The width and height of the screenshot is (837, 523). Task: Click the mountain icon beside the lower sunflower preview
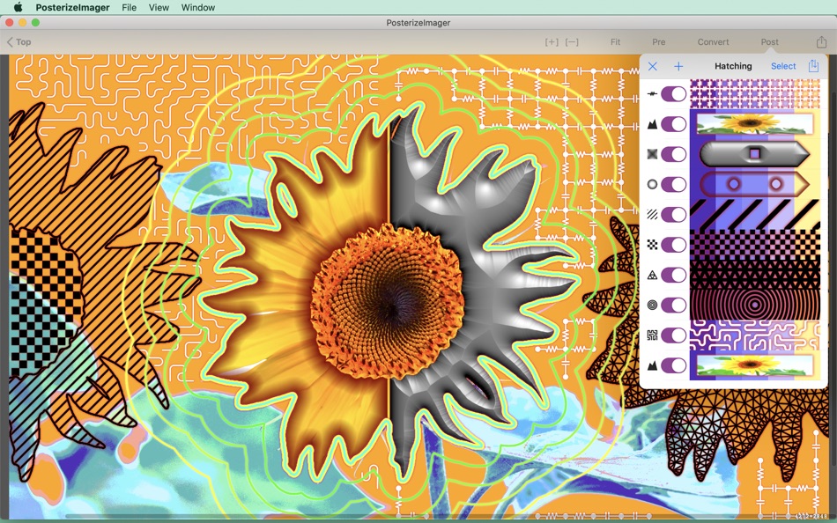point(652,365)
